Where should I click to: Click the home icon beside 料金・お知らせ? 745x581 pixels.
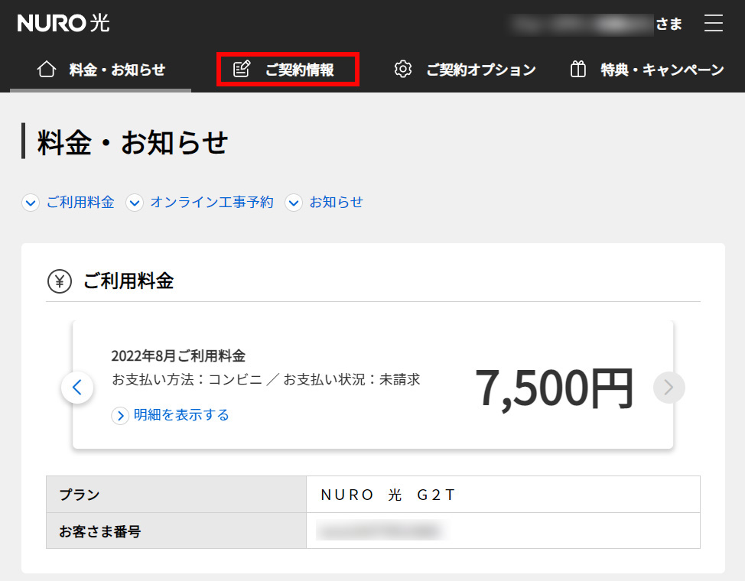pyautogui.click(x=47, y=70)
